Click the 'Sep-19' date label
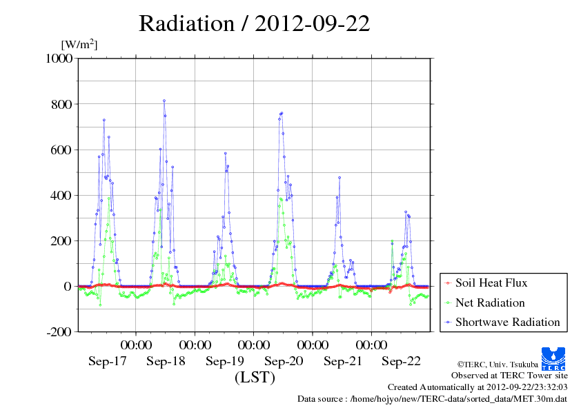 pyautogui.click(x=225, y=361)
